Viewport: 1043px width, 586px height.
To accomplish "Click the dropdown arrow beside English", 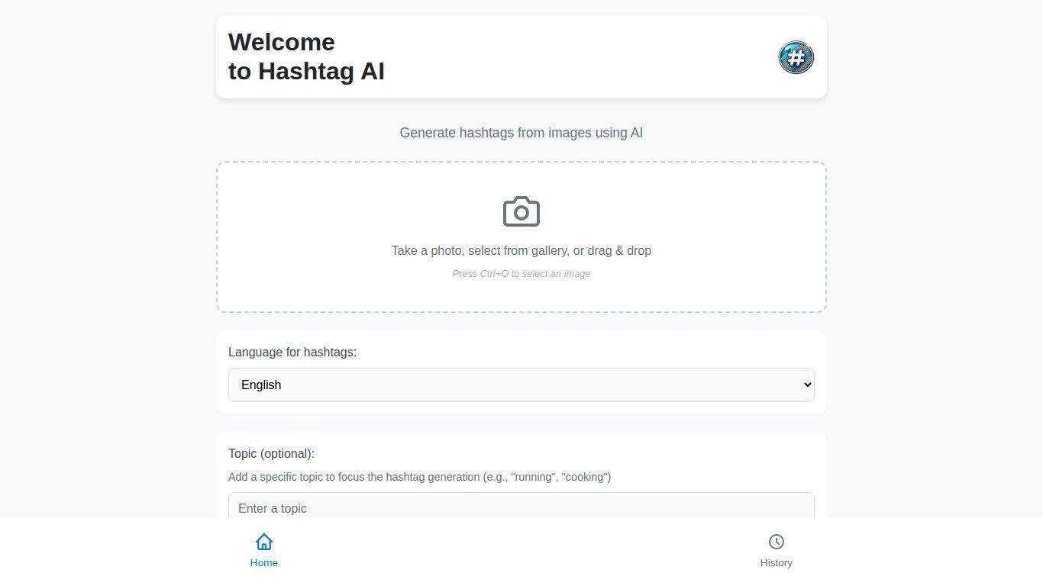I will pyautogui.click(x=807, y=385).
